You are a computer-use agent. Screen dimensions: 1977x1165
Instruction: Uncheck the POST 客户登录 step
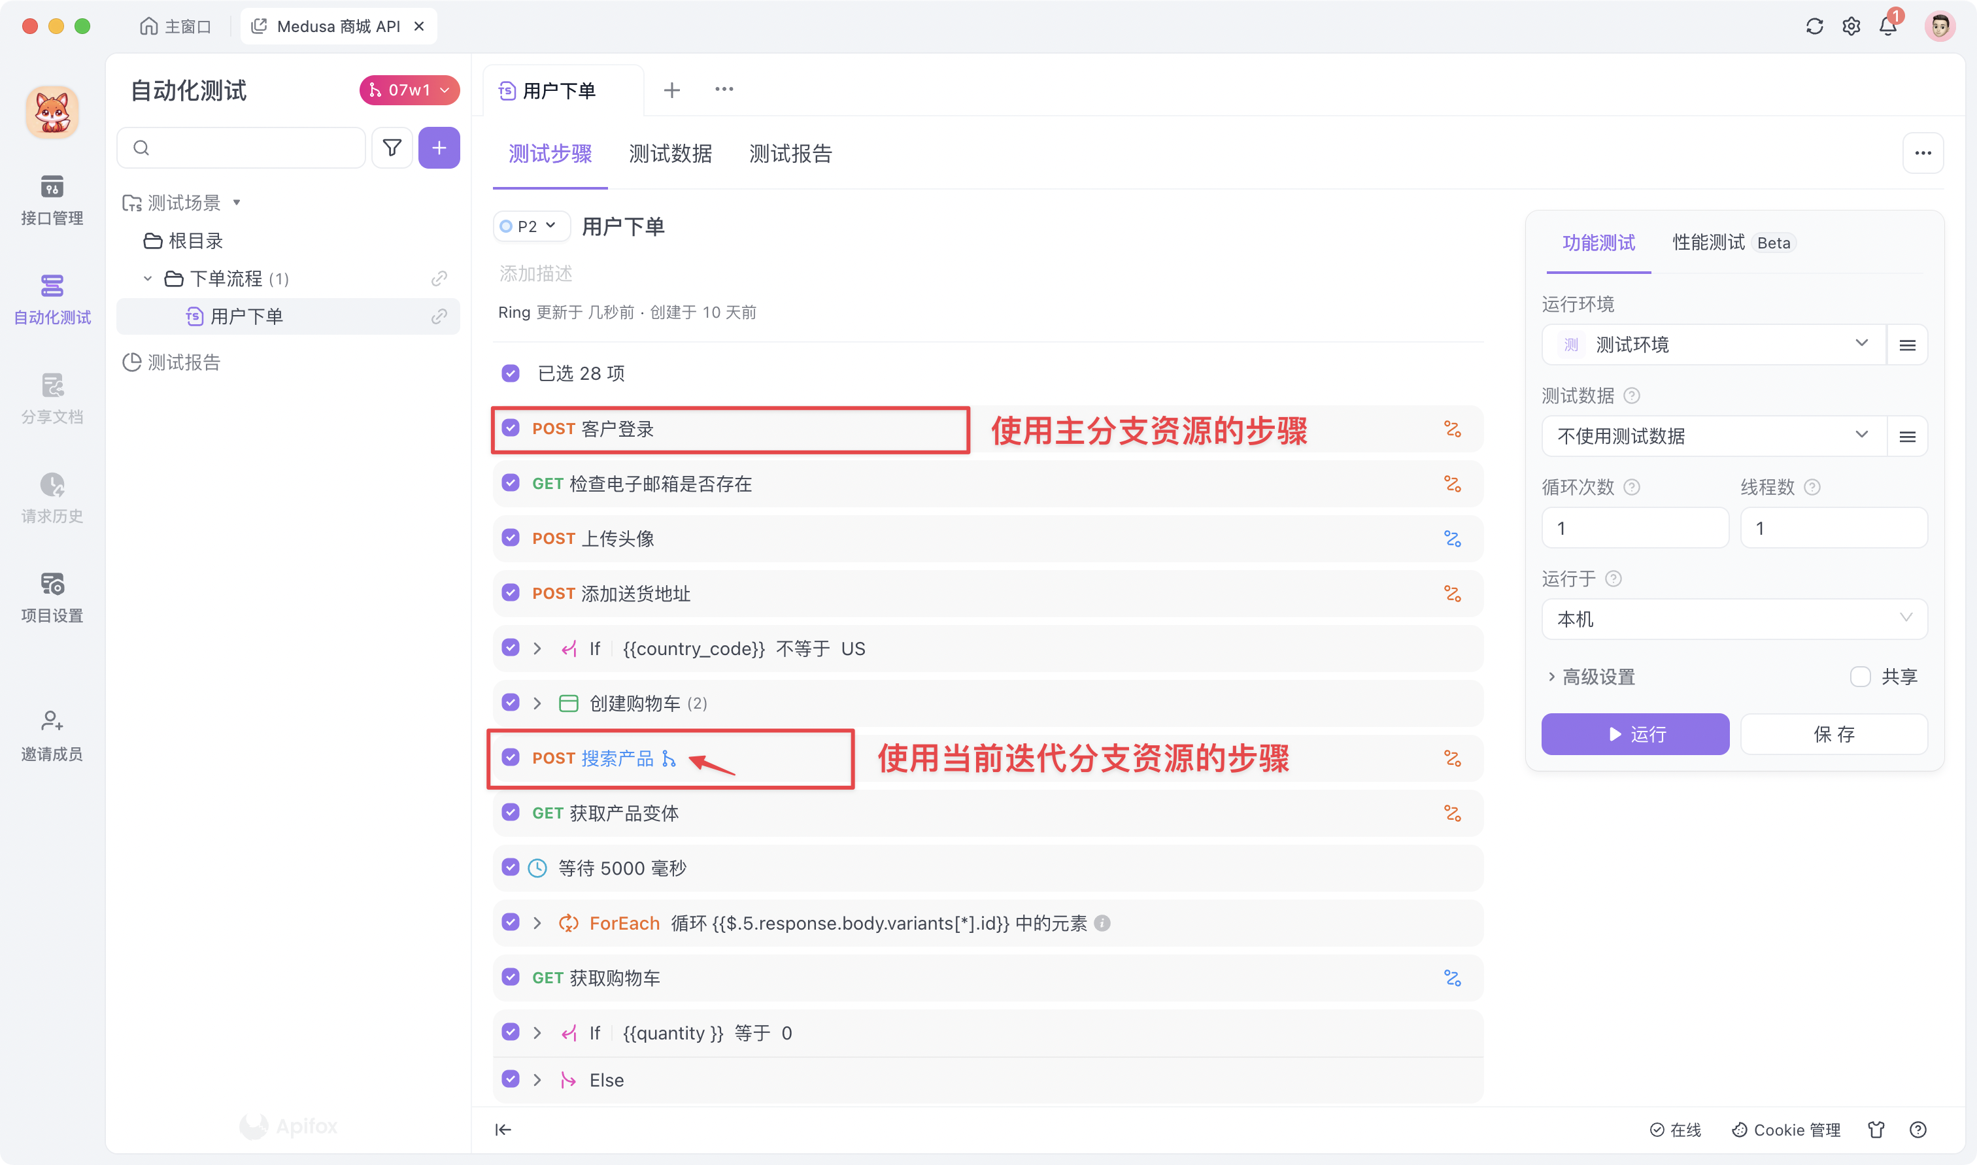point(511,429)
